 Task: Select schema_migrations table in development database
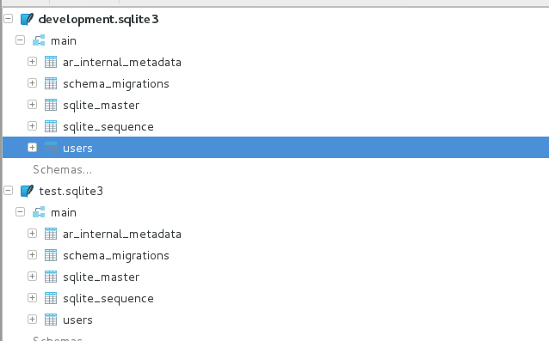click(x=116, y=84)
